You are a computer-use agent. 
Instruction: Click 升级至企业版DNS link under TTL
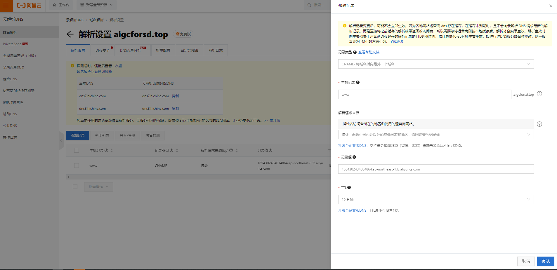[x=352, y=210]
